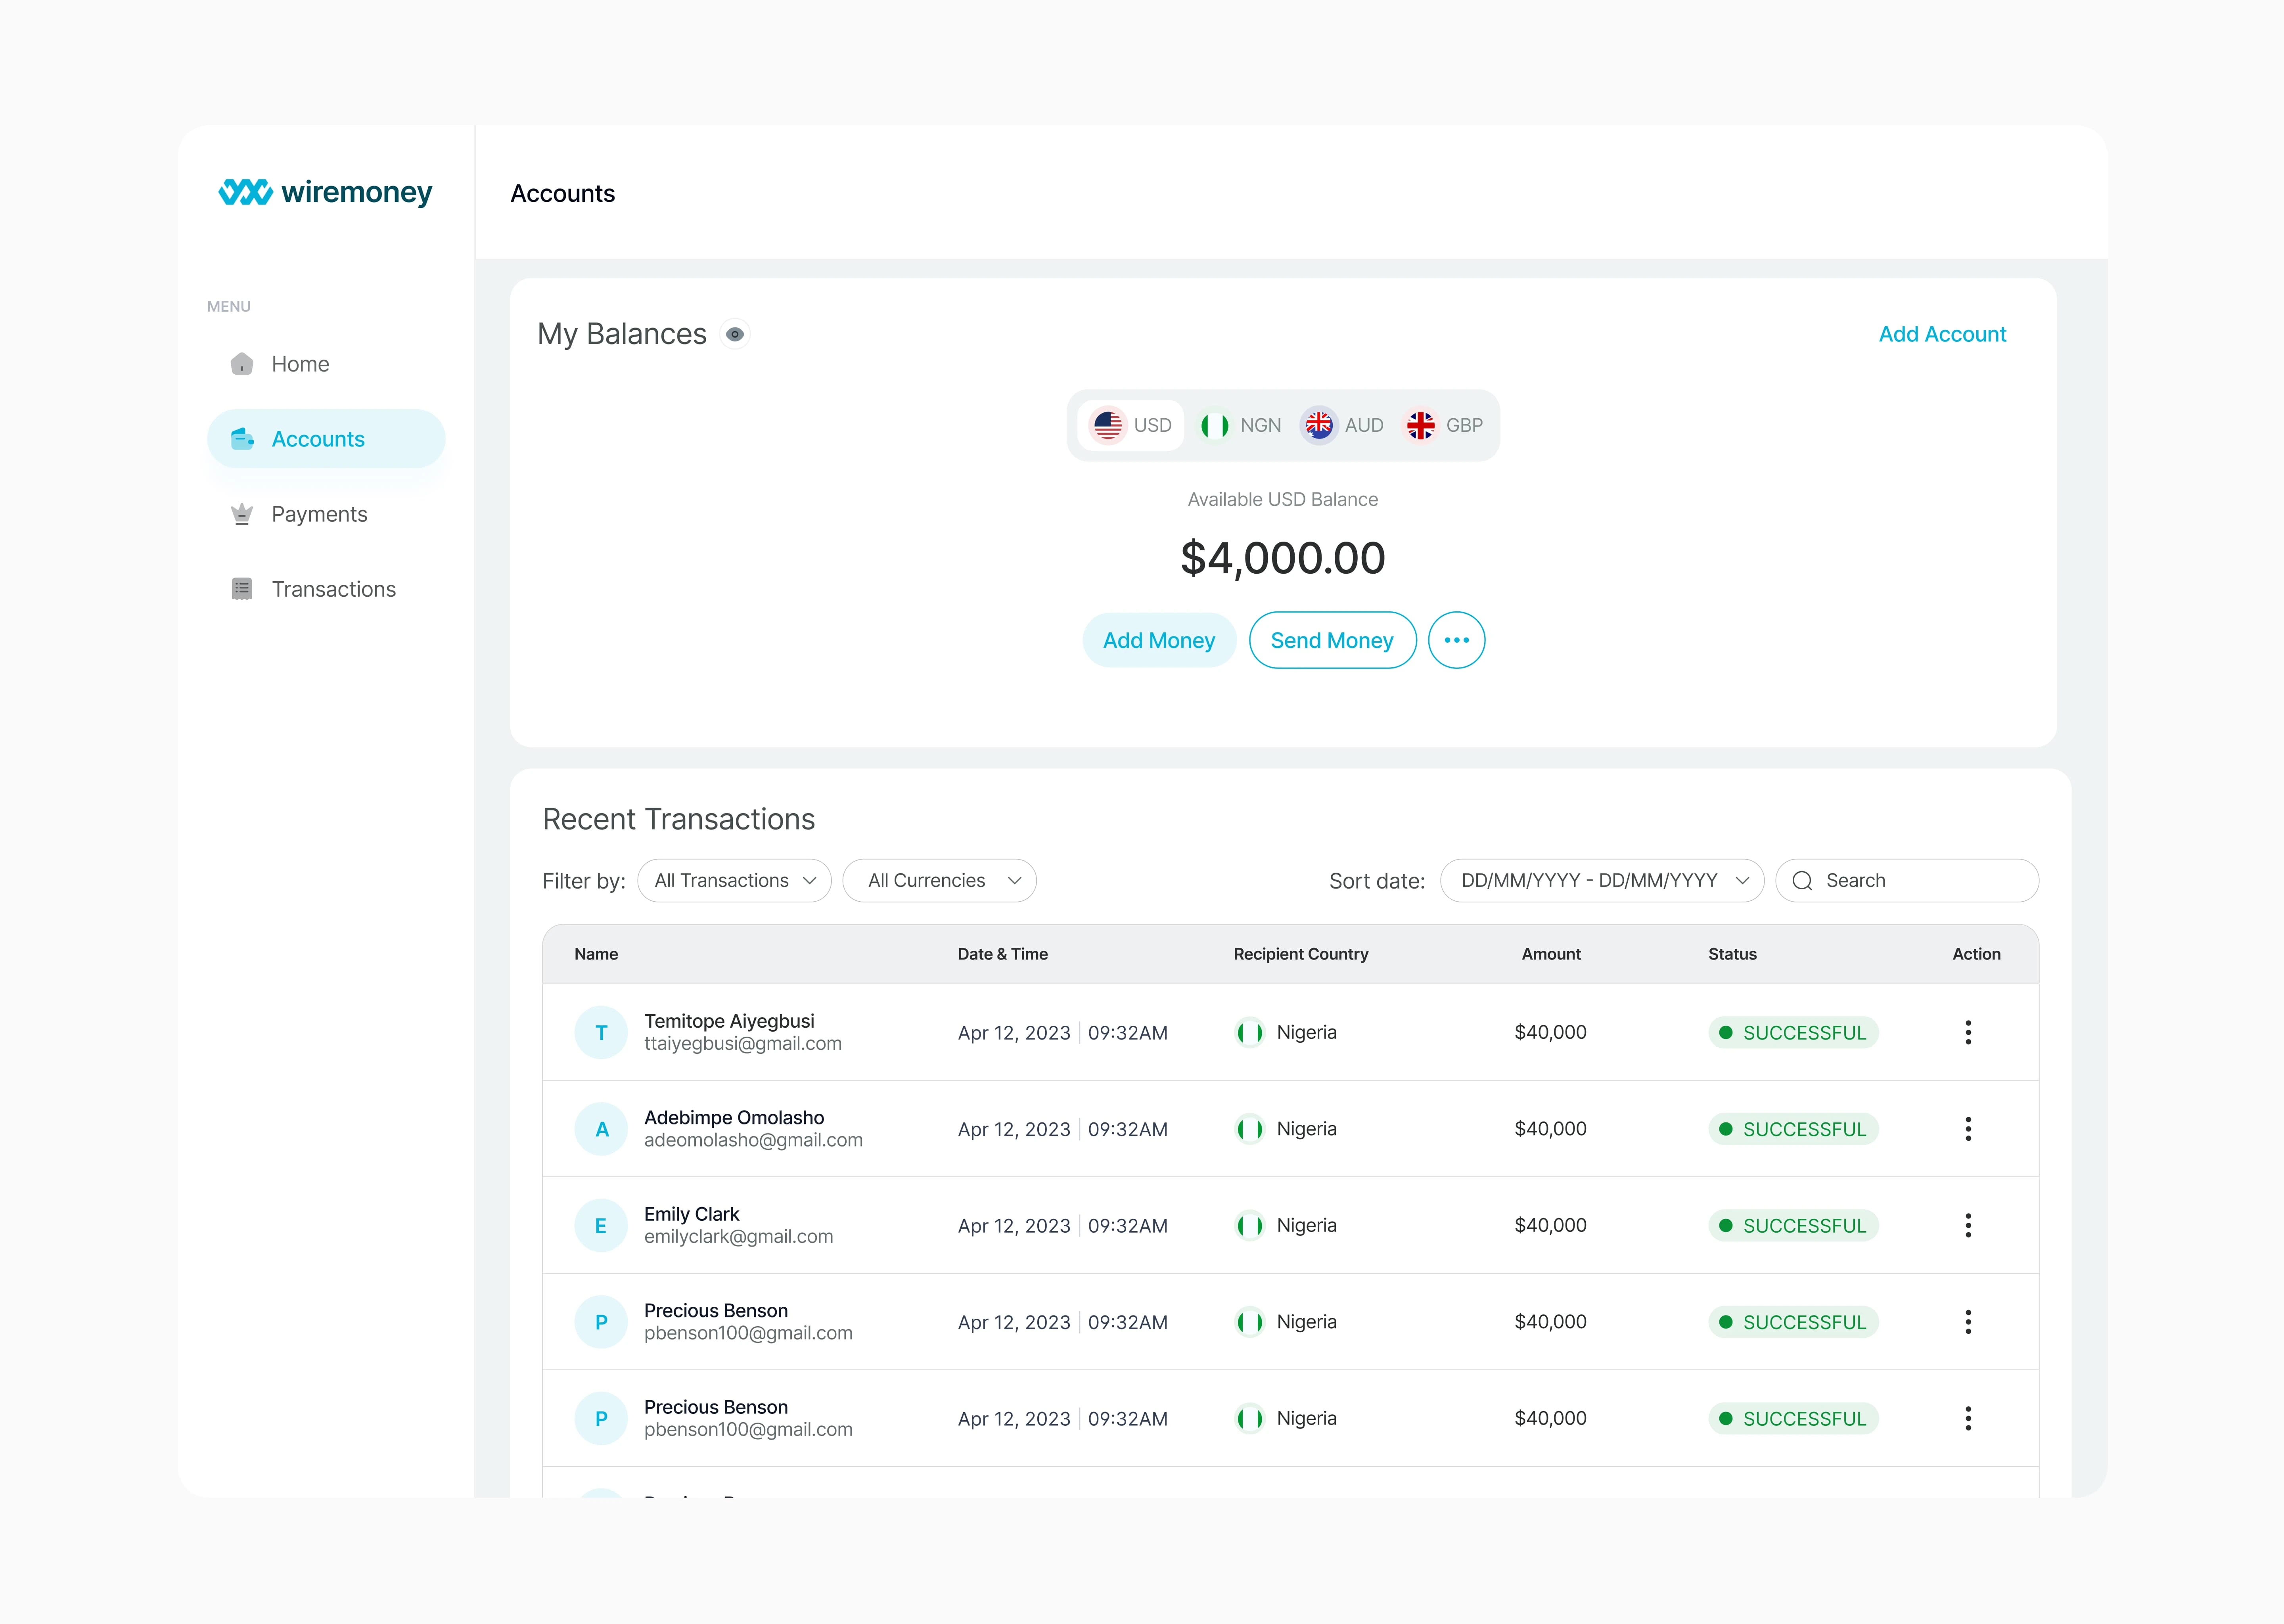Screen dimensions: 2284x1624
Task: Go to Home in the menu
Action: tap(326, 364)
